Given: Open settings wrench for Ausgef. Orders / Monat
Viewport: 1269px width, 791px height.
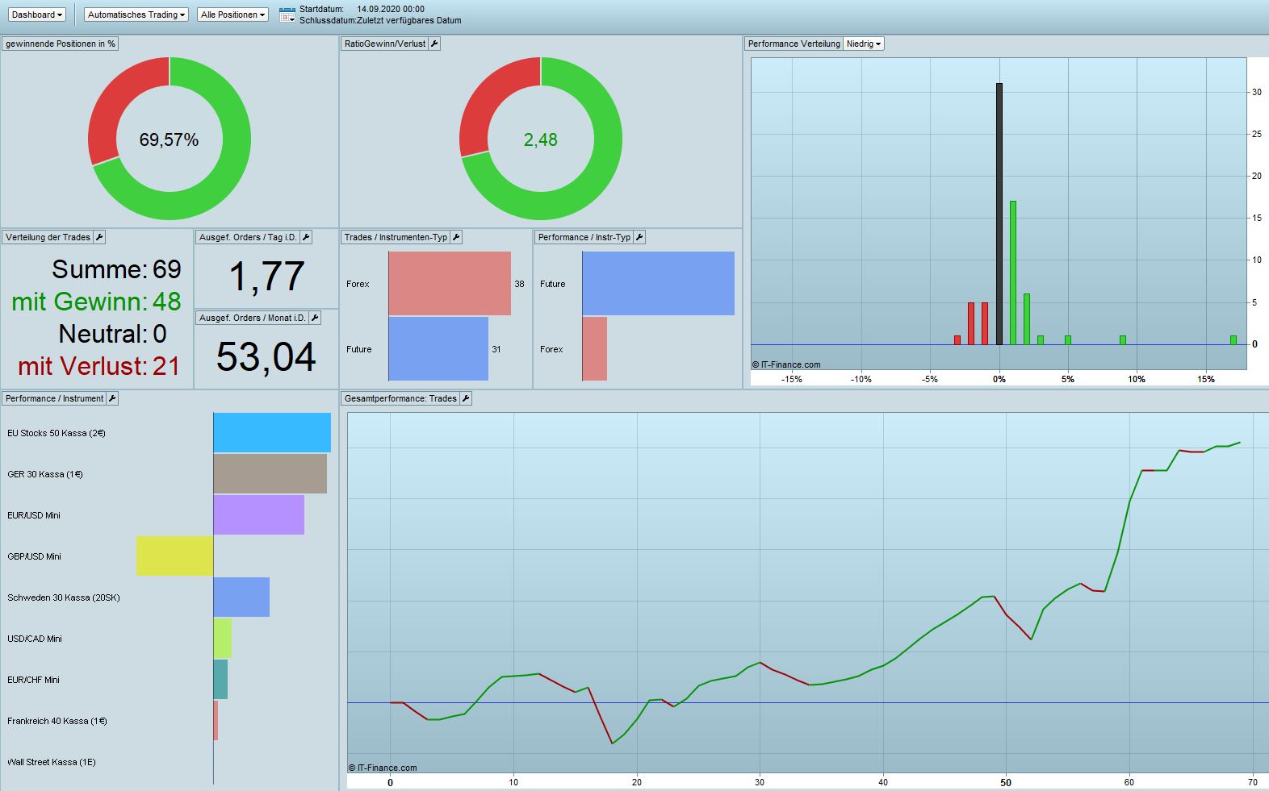Looking at the screenshot, I should click(315, 318).
